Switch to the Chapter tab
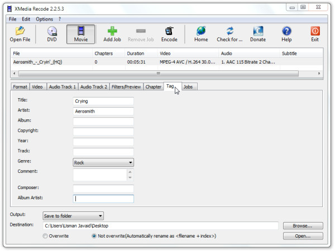The height and width of the screenshot is (251, 335). click(x=154, y=87)
